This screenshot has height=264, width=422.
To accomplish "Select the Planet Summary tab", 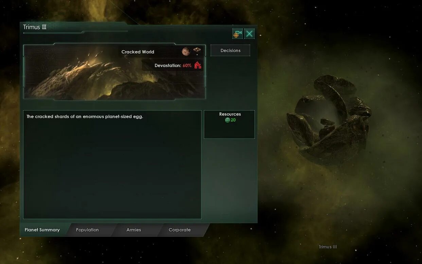I will coord(42,230).
